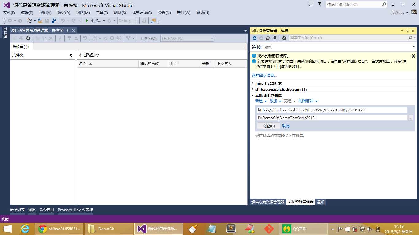This screenshot has width=419, height=235.
Task: Refresh the Source Control Explorer
Action: pos(28,38)
